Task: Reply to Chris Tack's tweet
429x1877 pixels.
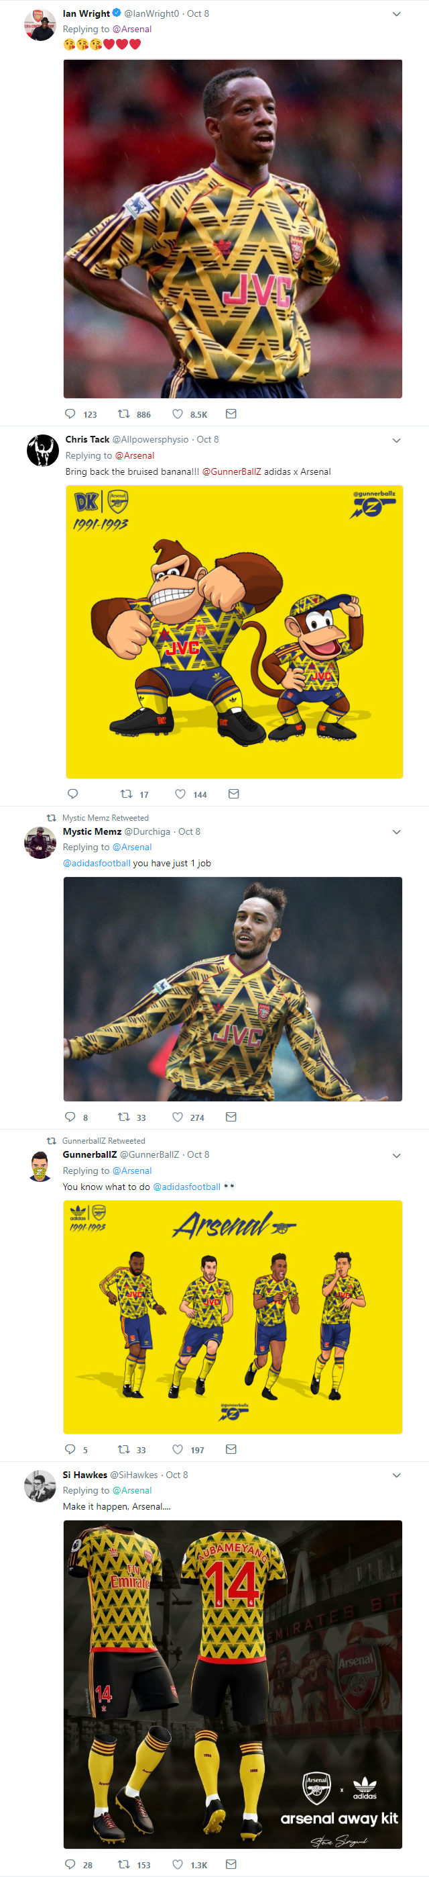Action: [72, 794]
